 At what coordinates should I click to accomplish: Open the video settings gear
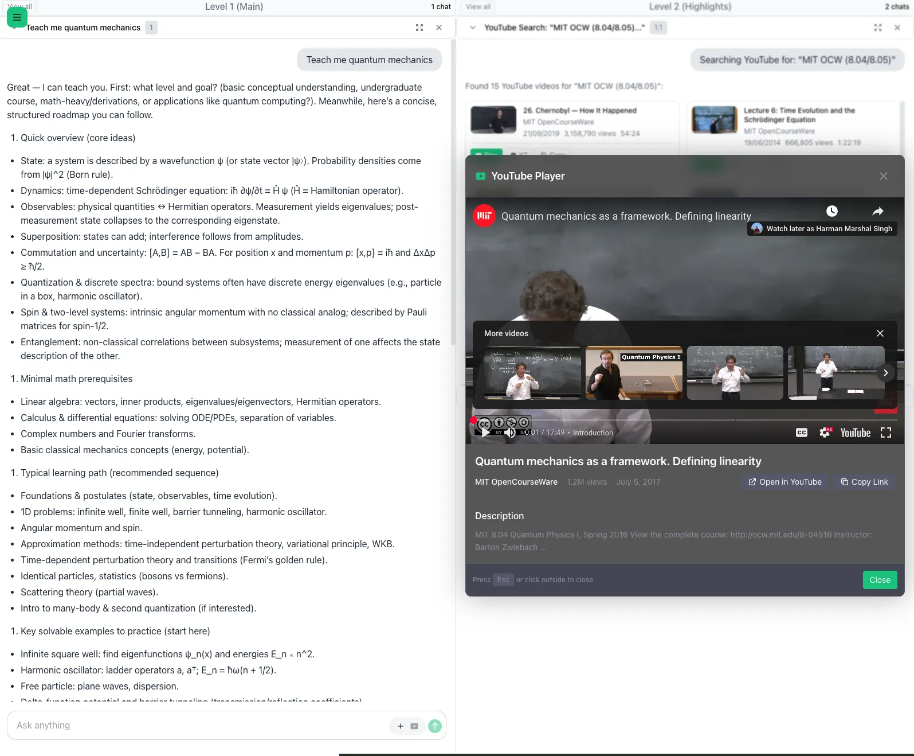(x=825, y=432)
